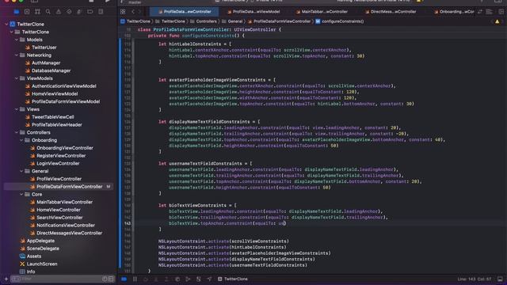Collapse the Core group

tap(21, 195)
